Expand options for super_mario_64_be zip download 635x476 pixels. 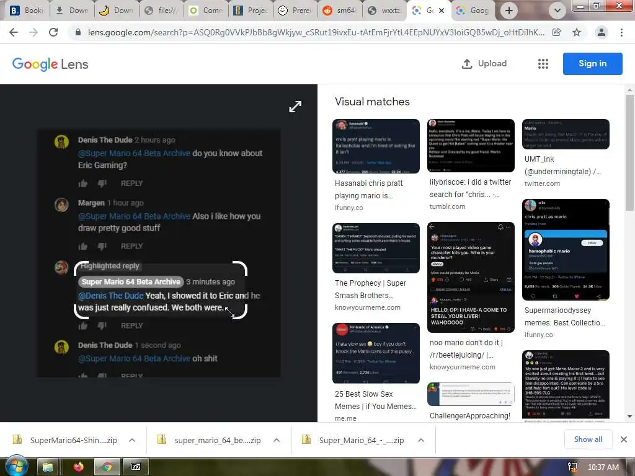pos(277,440)
